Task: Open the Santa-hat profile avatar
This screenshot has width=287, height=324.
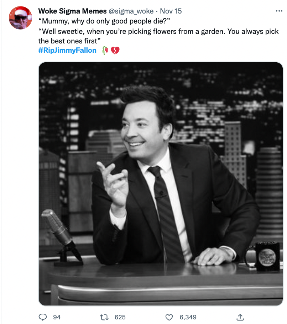Action: [20, 17]
